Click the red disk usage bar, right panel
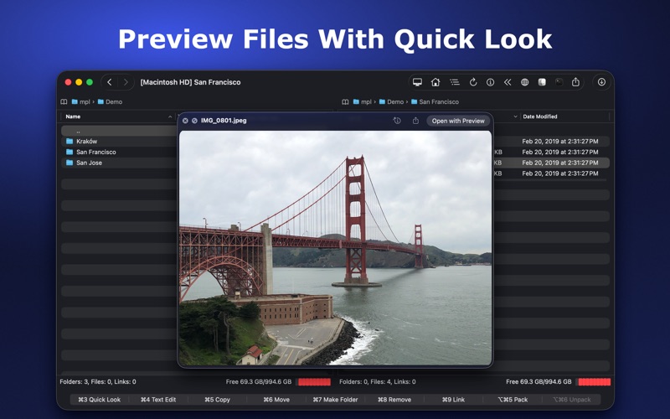This screenshot has height=419, width=670. 594,382
